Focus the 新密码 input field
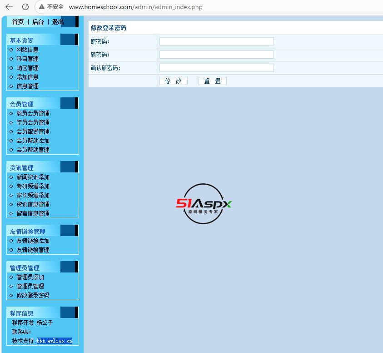 coord(216,55)
